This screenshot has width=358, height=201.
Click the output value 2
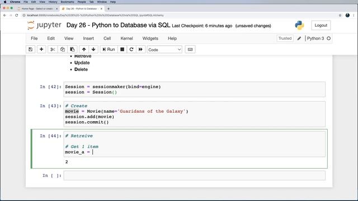(x=67, y=162)
